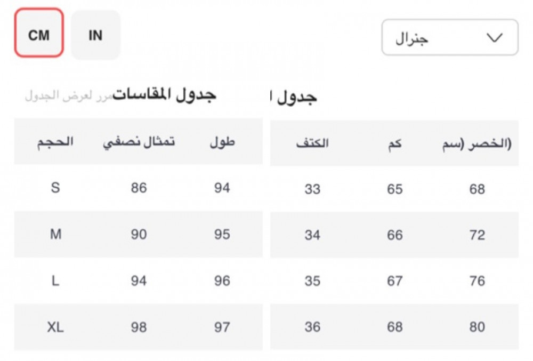Click the الحجم column header
This screenshot has height=361, width=533.
click(55, 142)
